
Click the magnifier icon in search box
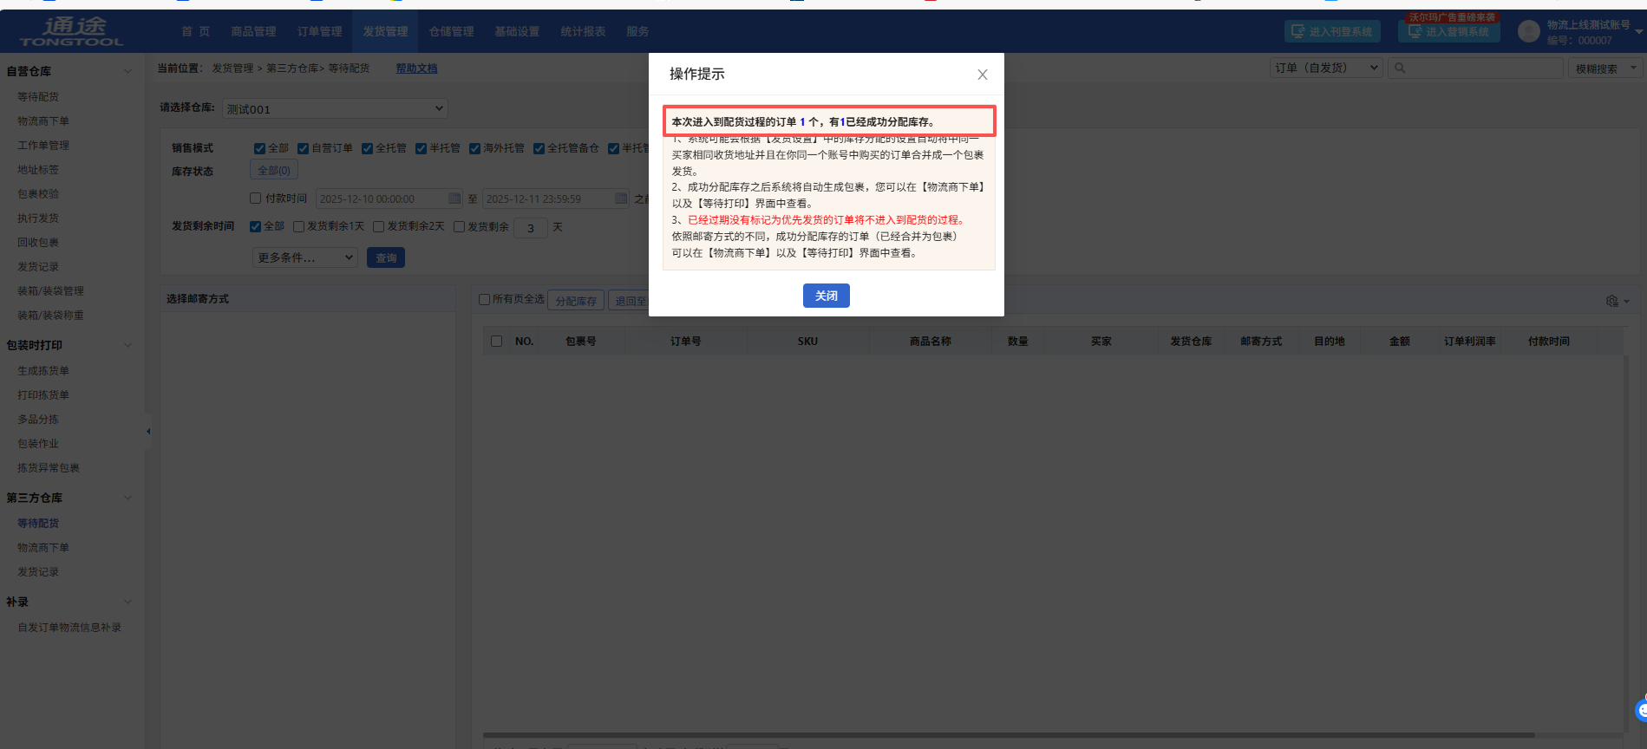(x=1400, y=68)
